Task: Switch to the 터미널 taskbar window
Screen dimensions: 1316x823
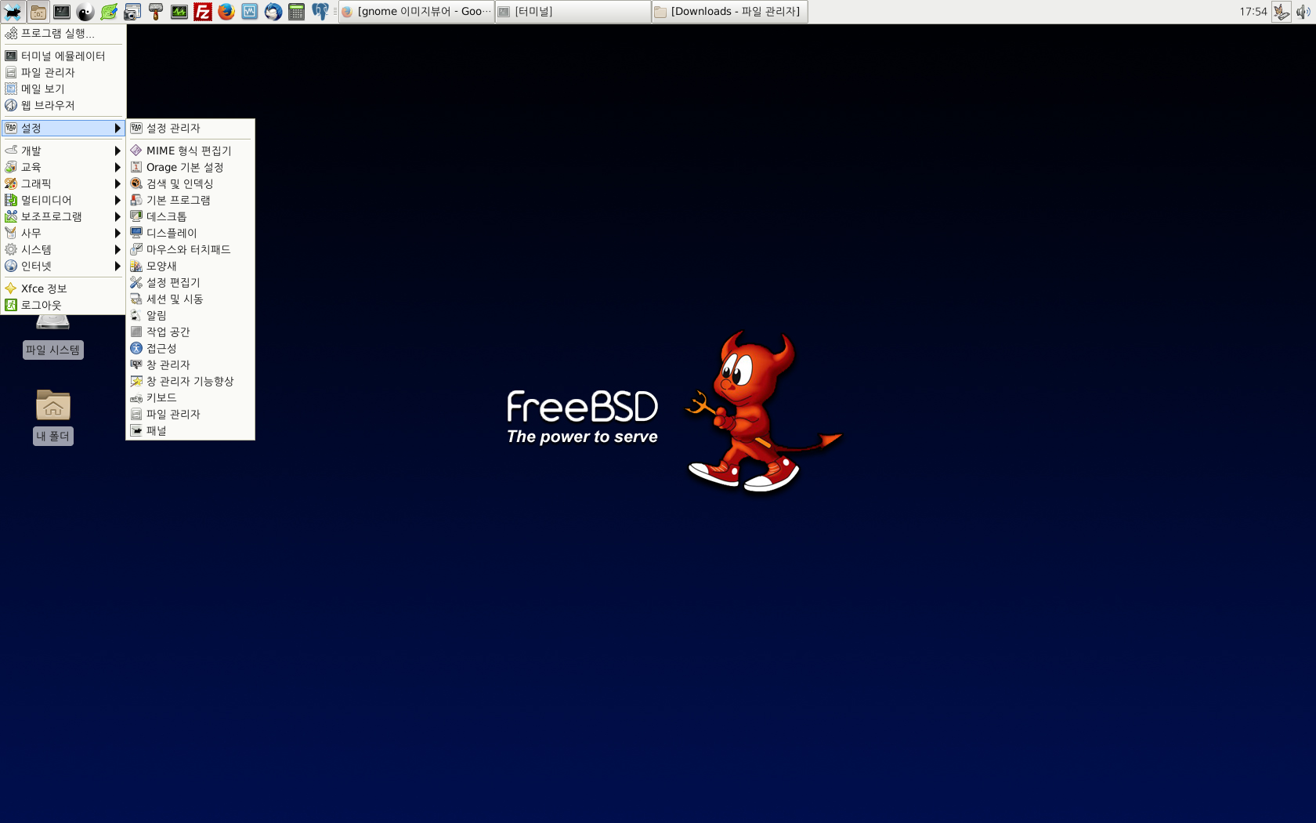Action: 573,12
